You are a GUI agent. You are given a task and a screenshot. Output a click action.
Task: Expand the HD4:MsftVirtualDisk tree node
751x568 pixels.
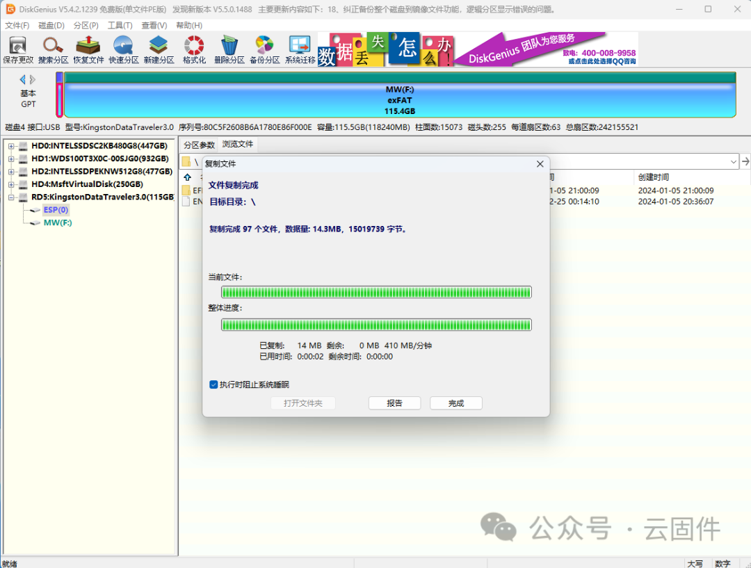tap(11, 184)
